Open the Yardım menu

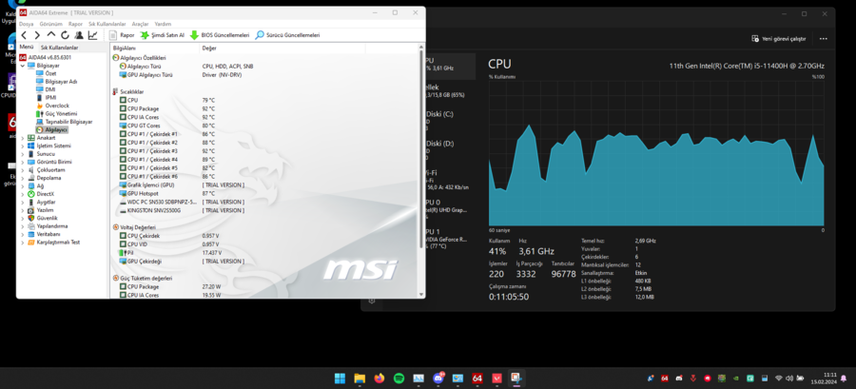click(x=163, y=24)
